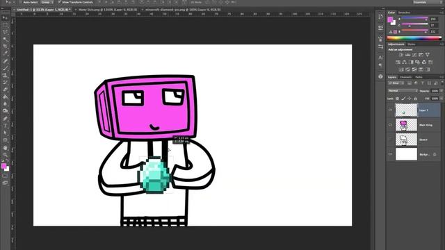Select the Rectangular Marquee tool
This screenshot has height=250, width=445.
click(x=5, y=25)
